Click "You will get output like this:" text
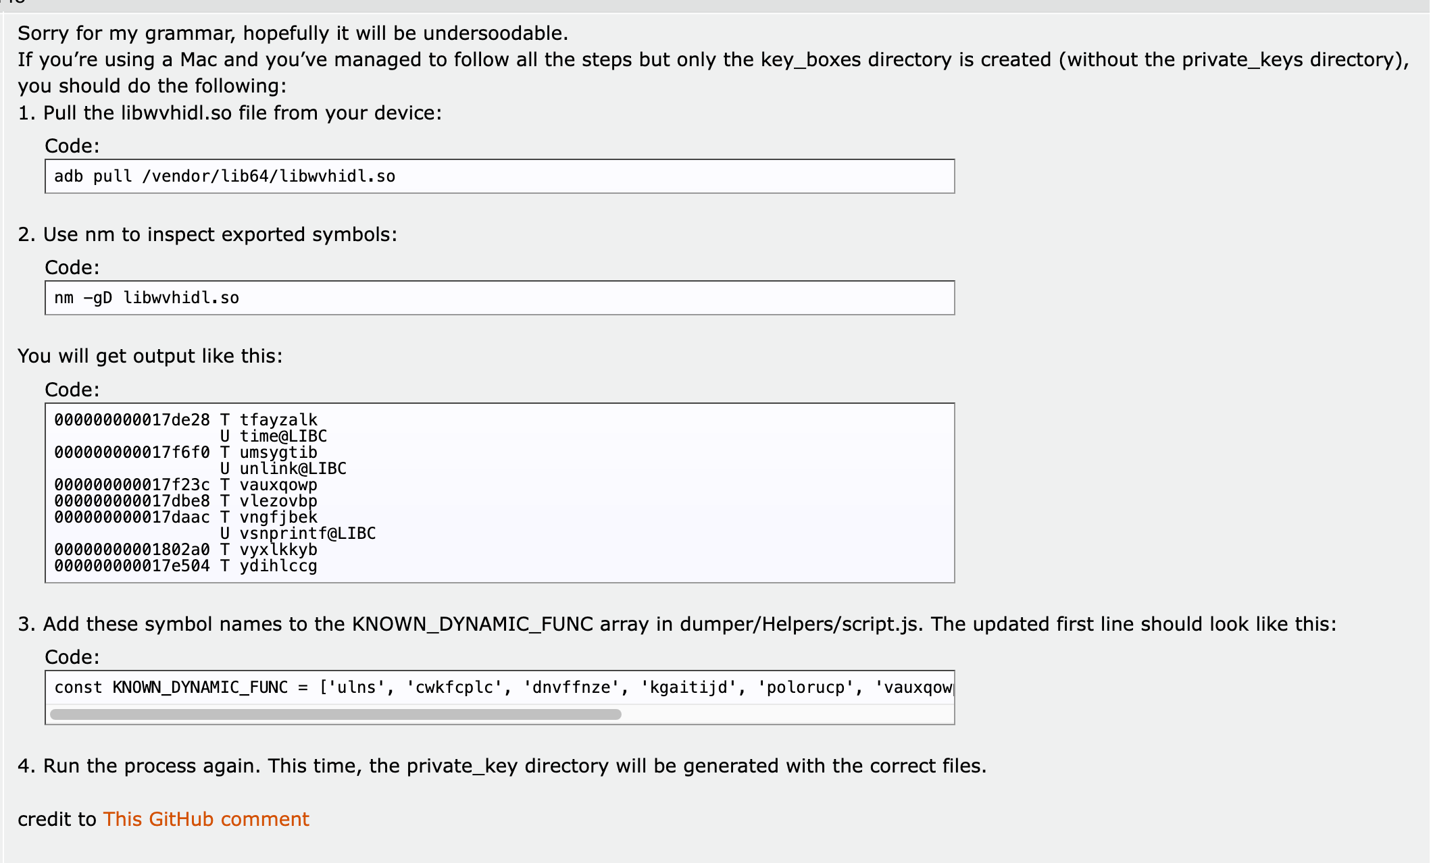 (x=150, y=356)
